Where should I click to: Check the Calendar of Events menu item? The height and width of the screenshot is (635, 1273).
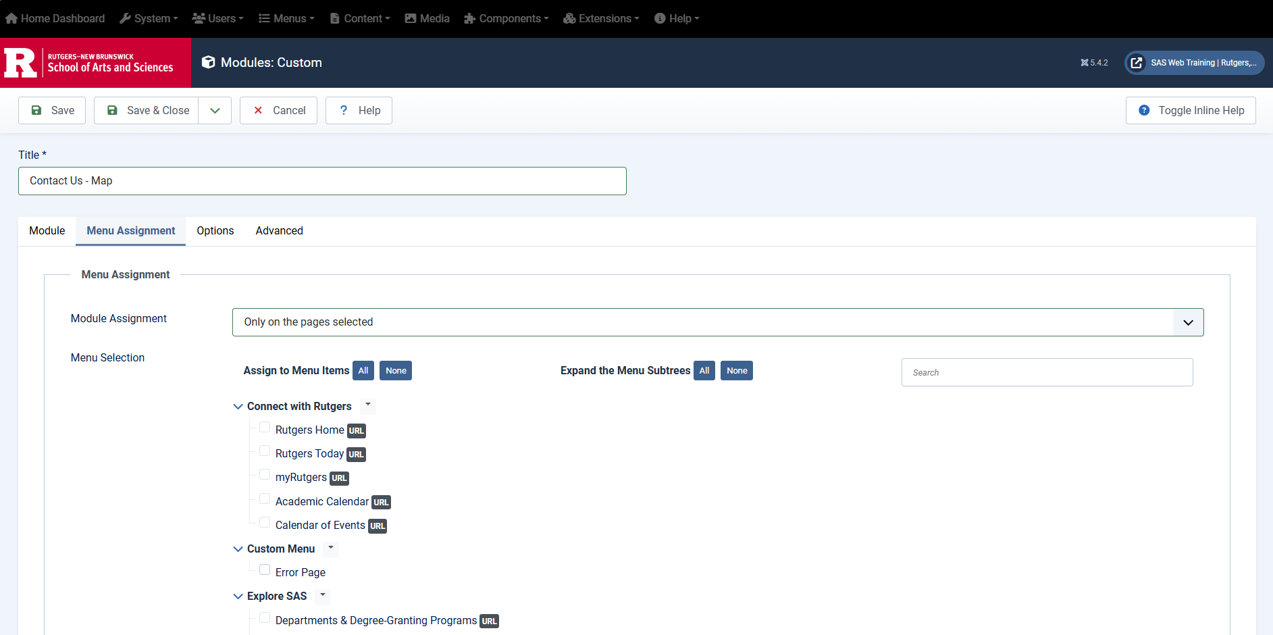pyautogui.click(x=265, y=523)
